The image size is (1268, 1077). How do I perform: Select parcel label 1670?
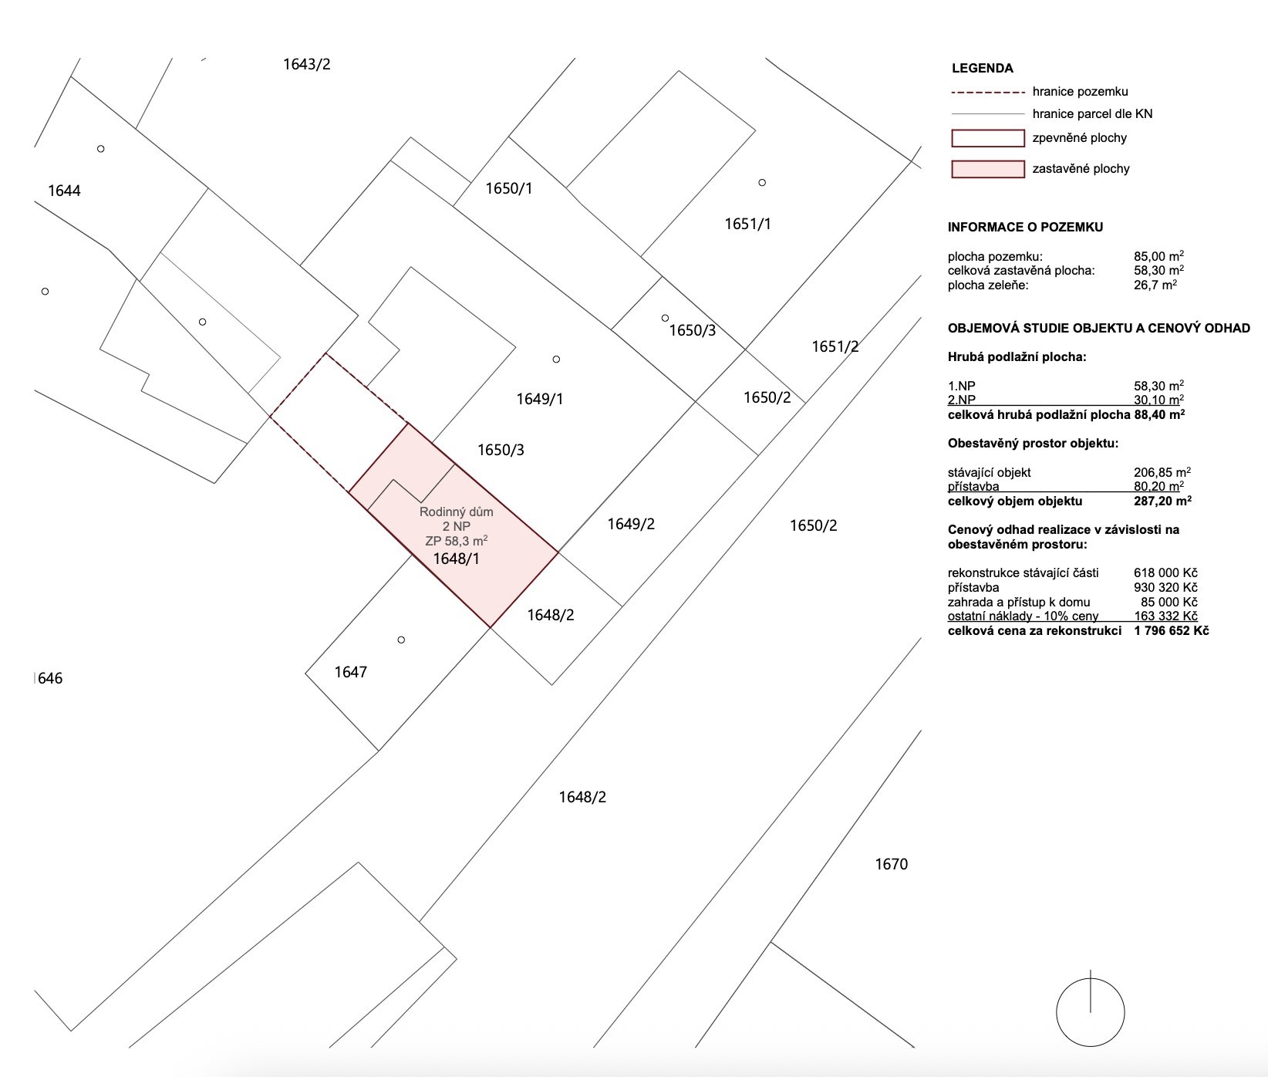[891, 864]
